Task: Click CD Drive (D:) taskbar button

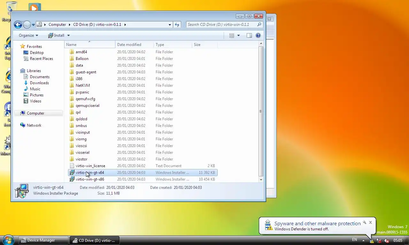Action: [x=94, y=240]
